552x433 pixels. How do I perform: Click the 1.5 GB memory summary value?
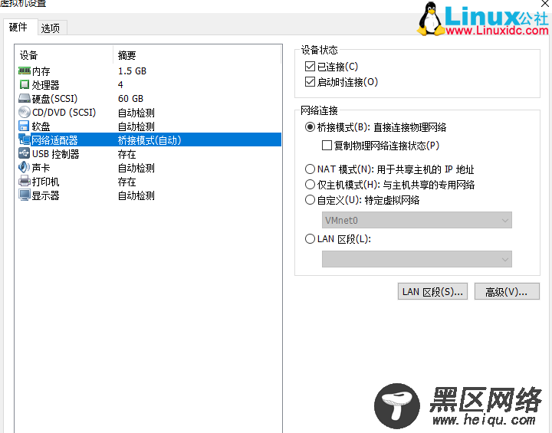point(132,71)
